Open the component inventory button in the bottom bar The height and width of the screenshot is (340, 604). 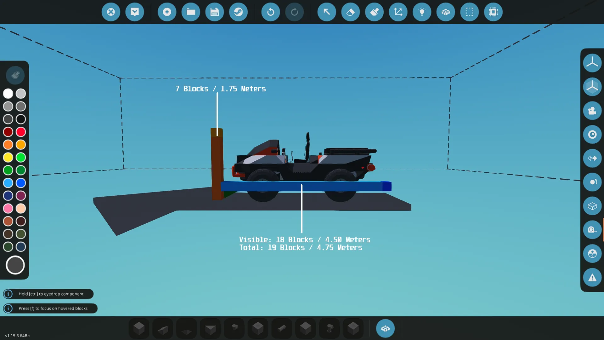click(385, 328)
